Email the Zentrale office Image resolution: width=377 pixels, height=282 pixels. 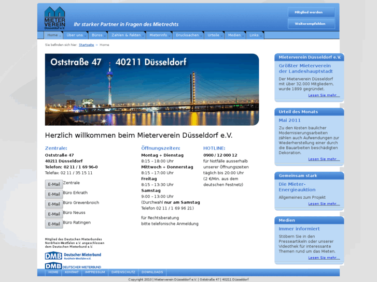[54, 184]
